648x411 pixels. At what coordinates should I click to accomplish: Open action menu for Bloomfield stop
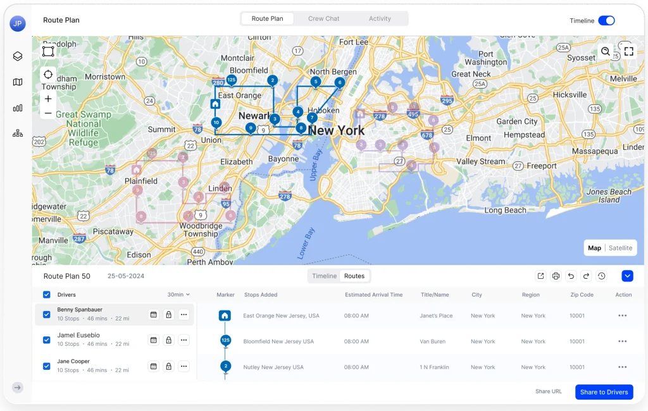[623, 341]
